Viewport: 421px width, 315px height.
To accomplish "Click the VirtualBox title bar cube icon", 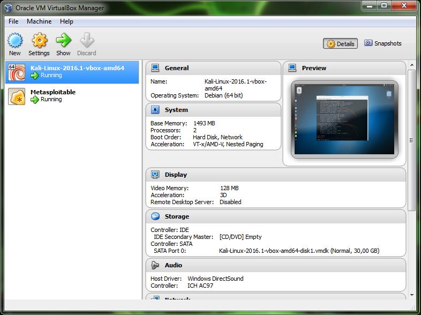I will (x=9, y=7).
